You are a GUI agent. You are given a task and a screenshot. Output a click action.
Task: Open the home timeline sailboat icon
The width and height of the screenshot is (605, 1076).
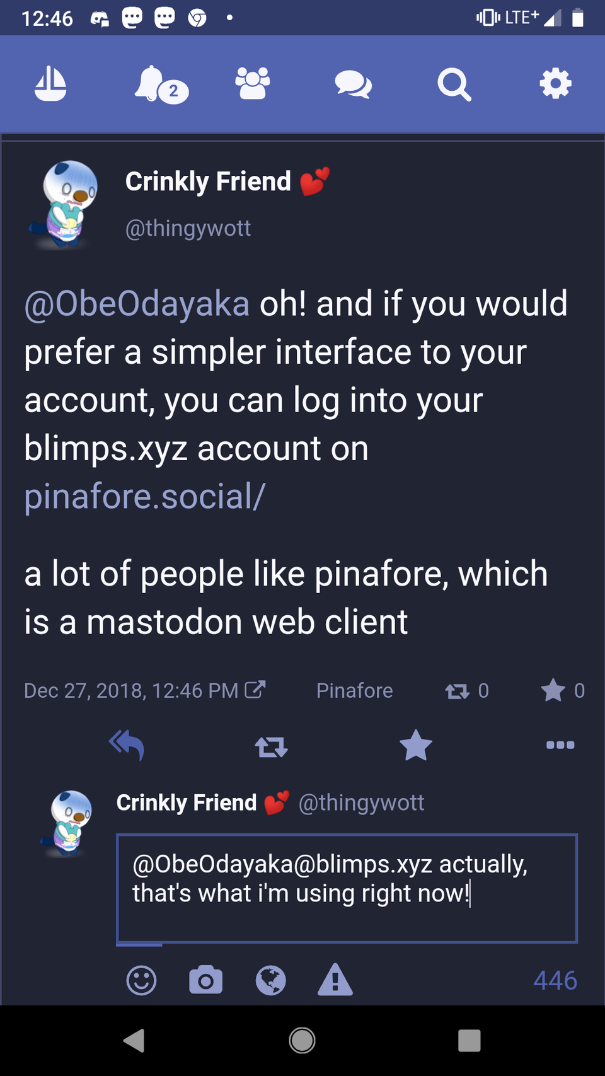pyautogui.click(x=50, y=84)
